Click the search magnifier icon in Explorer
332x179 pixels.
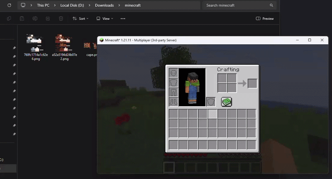coord(271,5)
